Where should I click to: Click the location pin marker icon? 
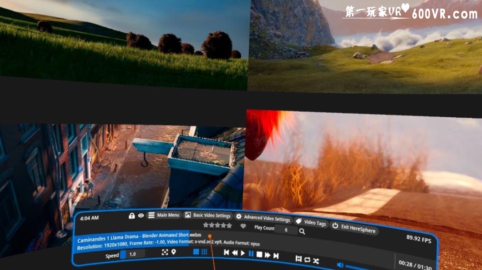(174, 252)
